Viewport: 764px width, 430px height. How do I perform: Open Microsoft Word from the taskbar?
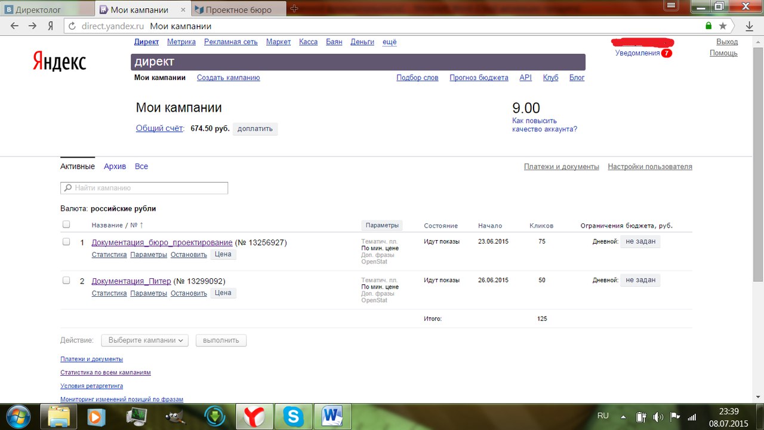[331, 416]
